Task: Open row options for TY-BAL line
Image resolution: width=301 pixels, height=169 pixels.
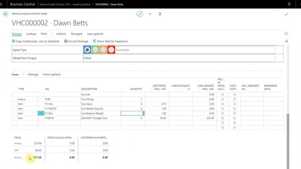Action: 41,114
